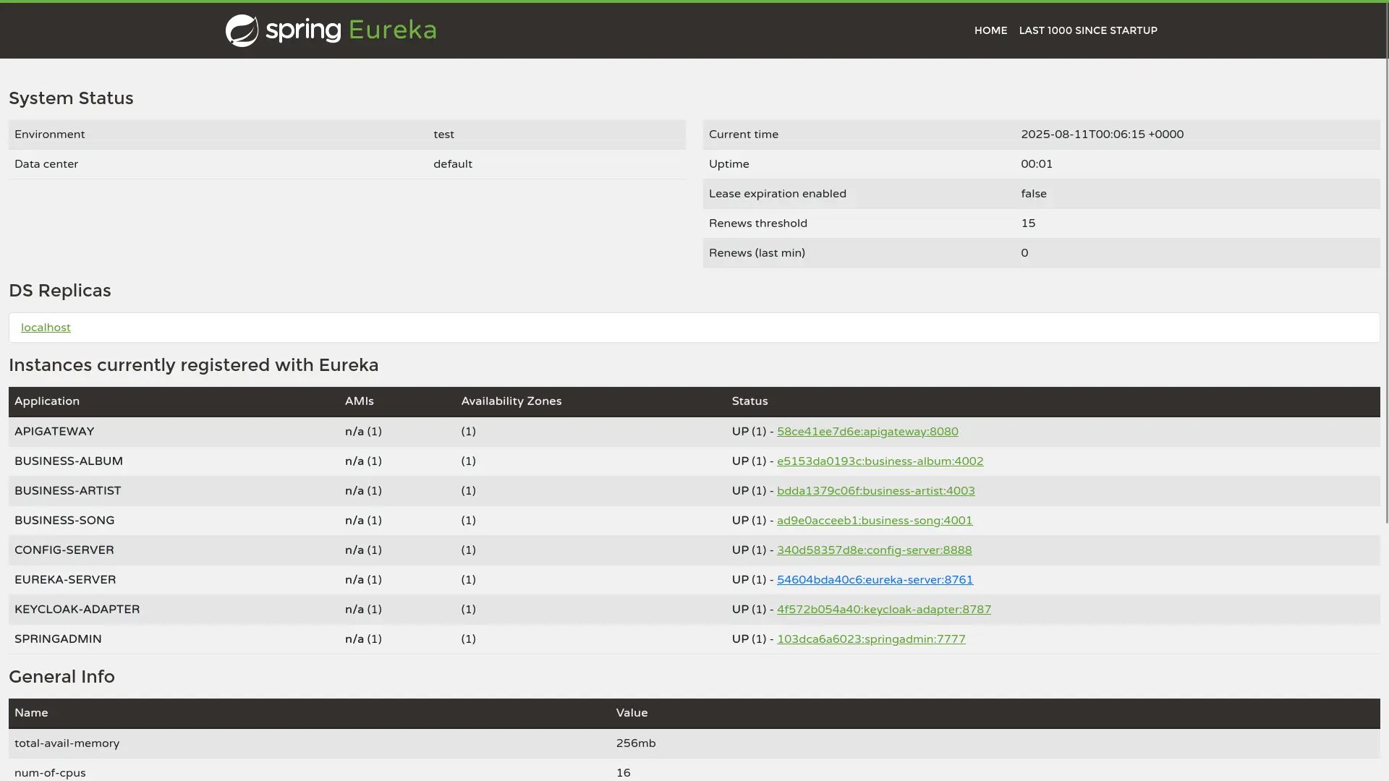1389x781 pixels.
Task: Click the DS Replicas heading
Action: (x=60, y=291)
